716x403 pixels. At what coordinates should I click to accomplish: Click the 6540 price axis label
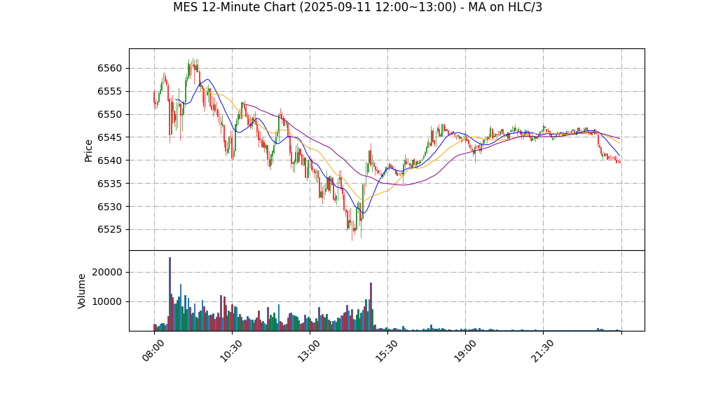pyautogui.click(x=110, y=160)
